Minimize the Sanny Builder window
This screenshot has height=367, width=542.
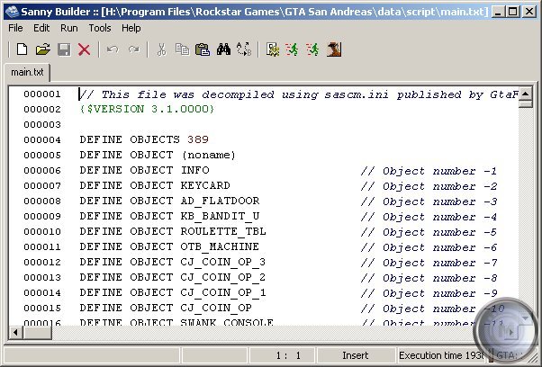point(498,12)
